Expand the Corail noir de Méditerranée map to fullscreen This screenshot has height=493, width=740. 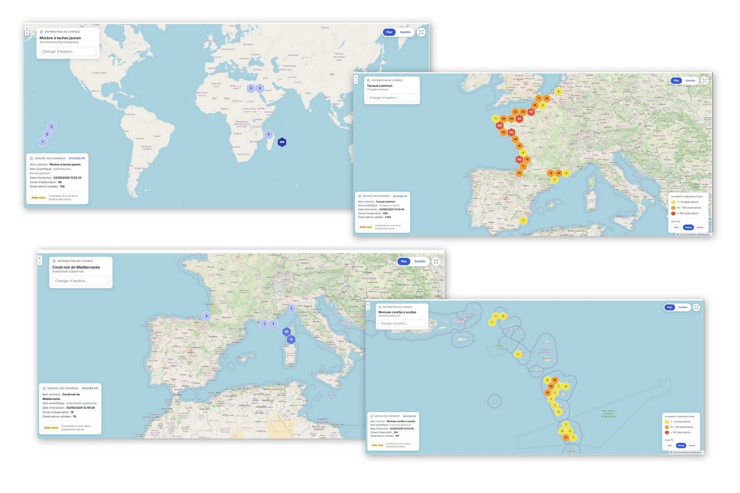coord(436,262)
